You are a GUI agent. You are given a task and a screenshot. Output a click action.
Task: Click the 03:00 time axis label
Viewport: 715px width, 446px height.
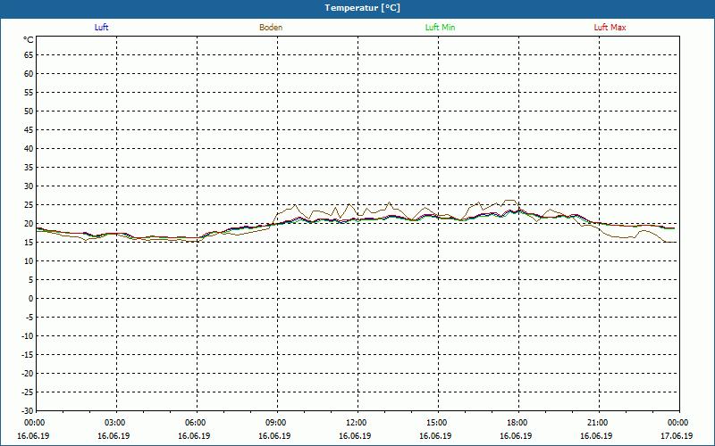[117, 423]
